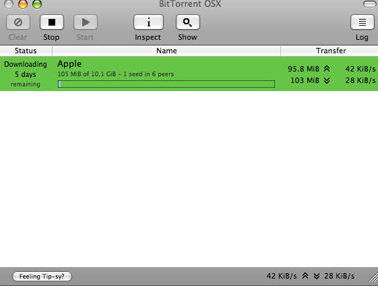This screenshot has width=378, height=286.
Task: Click the '5 days' remaining text
Action: pos(26,74)
